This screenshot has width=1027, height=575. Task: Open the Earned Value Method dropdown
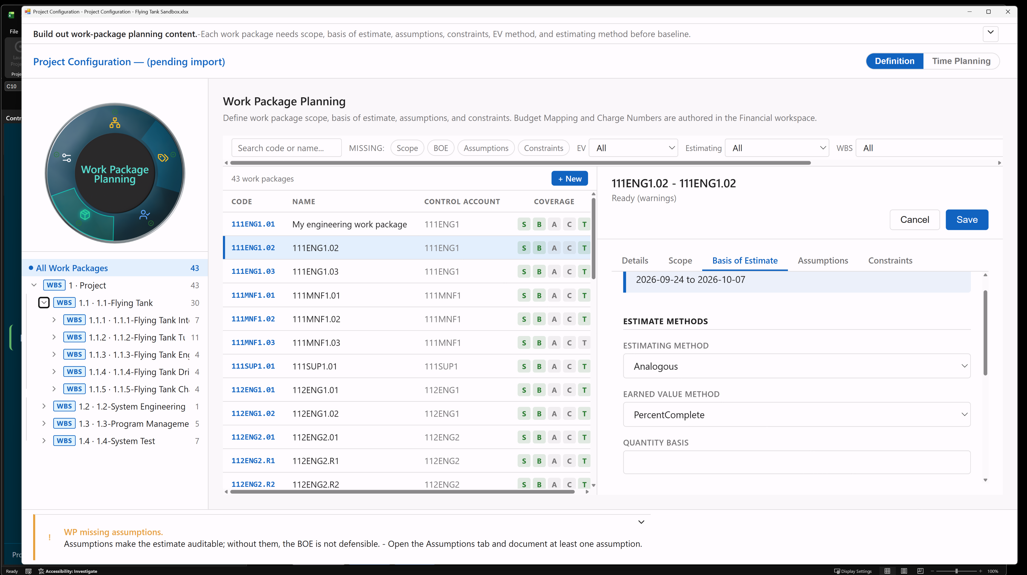pyautogui.click(x=797, y=414)
